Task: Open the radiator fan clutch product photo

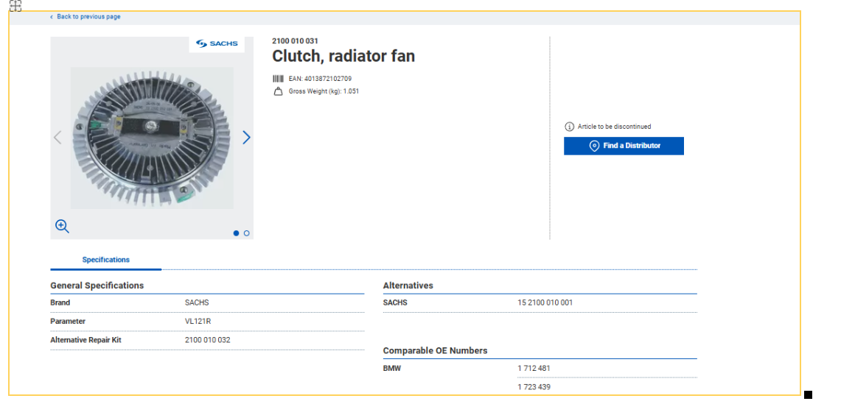Action: coord(152,137)
